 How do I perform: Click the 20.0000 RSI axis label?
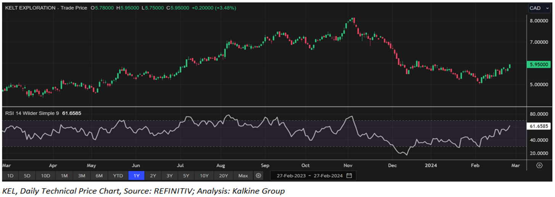(539, 153)
